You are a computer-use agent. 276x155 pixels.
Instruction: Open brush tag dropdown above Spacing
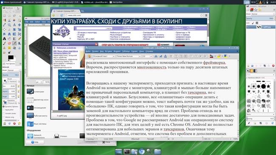tap(261, 114)
